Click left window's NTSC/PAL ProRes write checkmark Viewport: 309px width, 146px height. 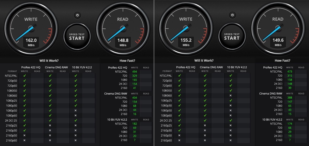[x=25, y=76]
